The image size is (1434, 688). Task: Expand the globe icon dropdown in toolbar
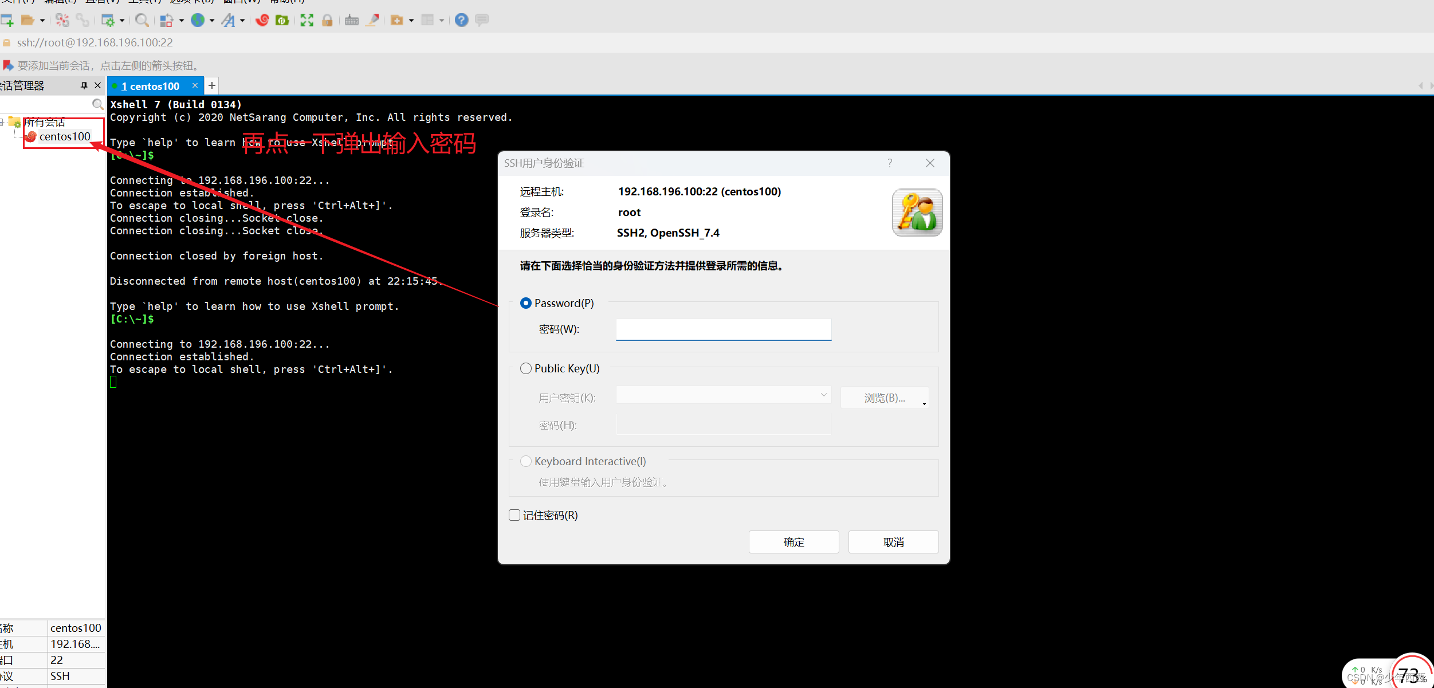click(x=211, y=20)
